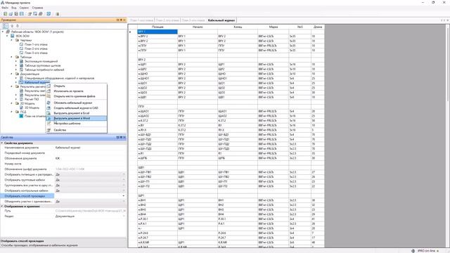Click the Длина column header
The width and height of the screenshot is (450, 253).
pyautogui.click(x=318, y=27)
